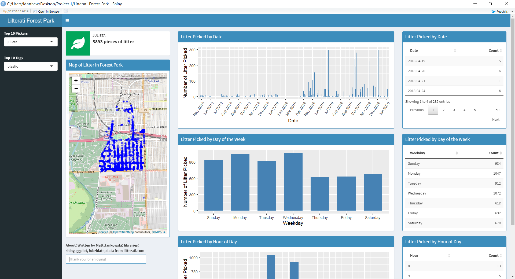Image resolution: width=515 pixels, height=279 pixels.
Task: Click the hour 8 row in hour table
Action: [454, 266]
